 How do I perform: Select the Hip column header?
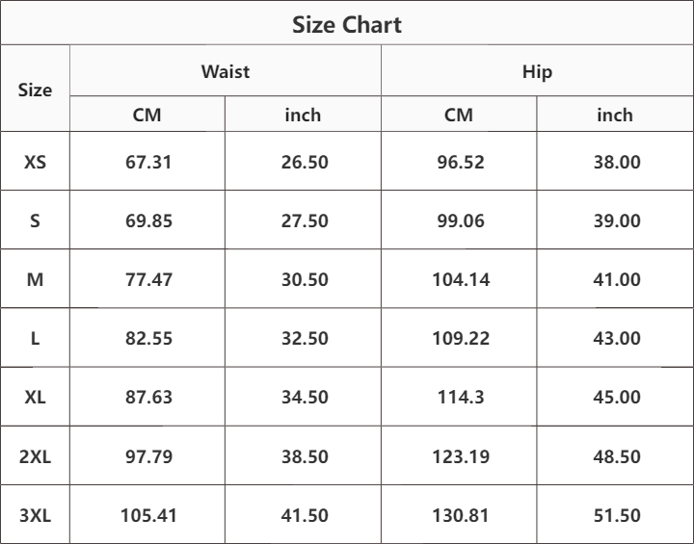click(x=537, y=71)
